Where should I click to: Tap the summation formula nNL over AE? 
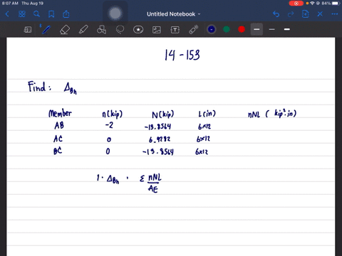tap(151, 183)
